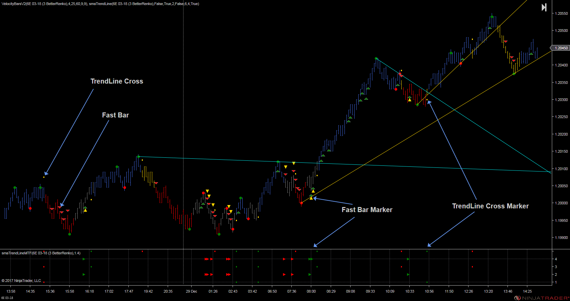Click the © 2017 NinjaTrader, LLC text
570x301 pixels.
click(x=21, y=281)
